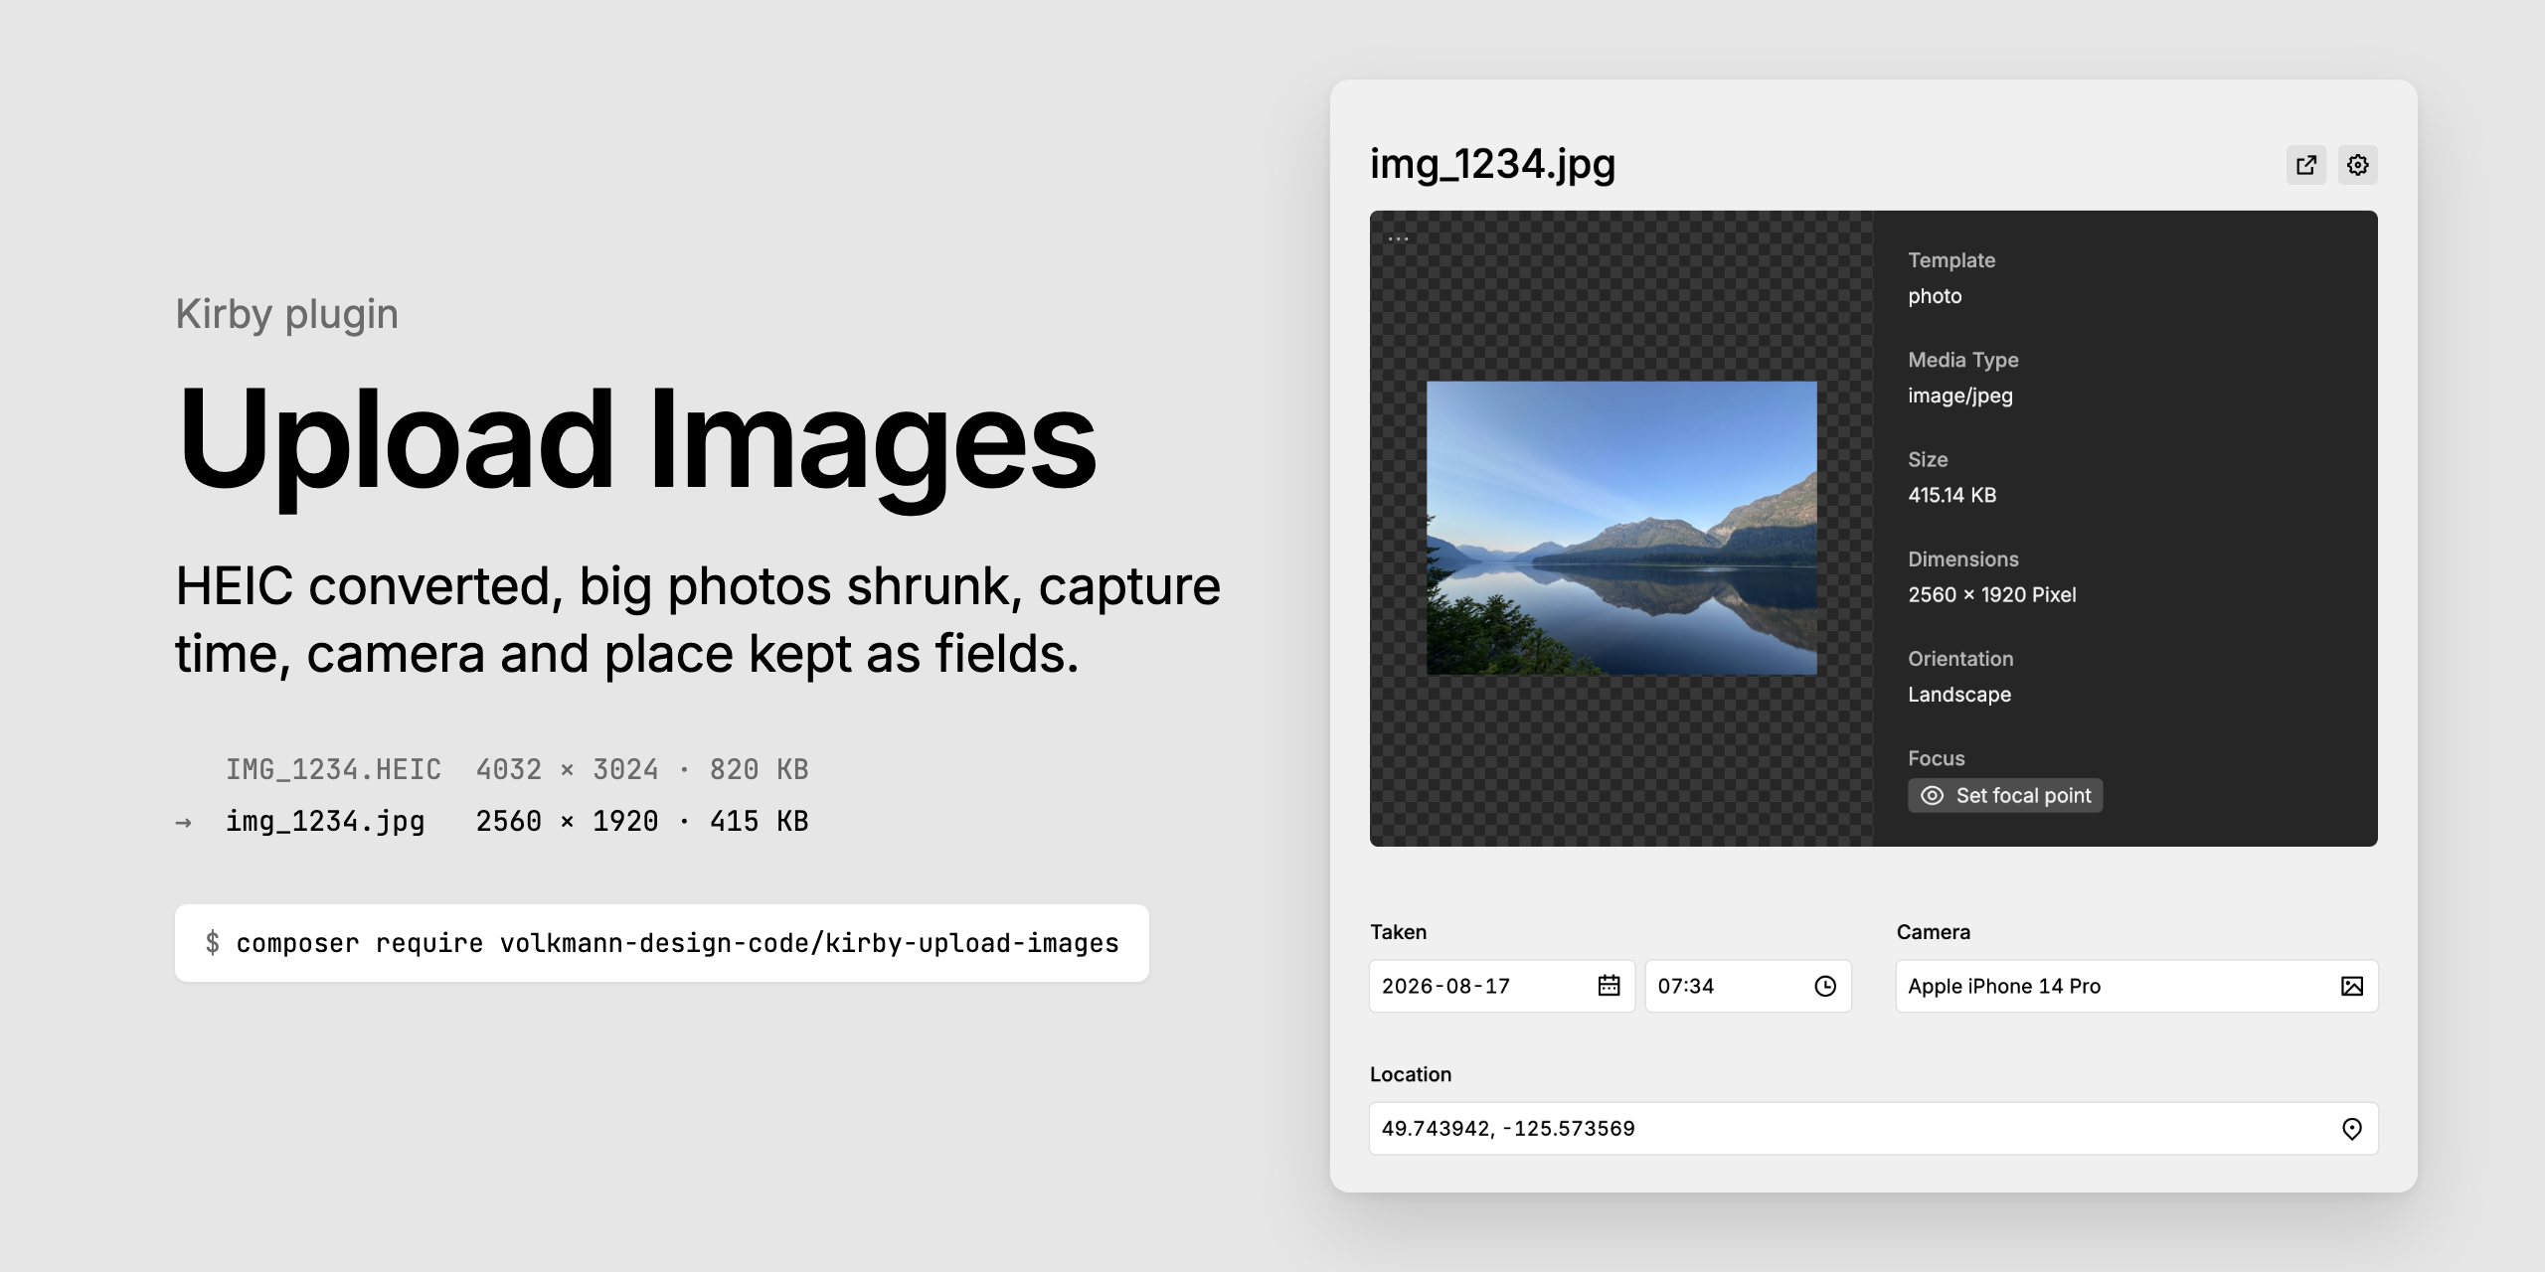2545x1272 pixels.
Task: Click the Set focal point button
Action: coord(2005,795)
